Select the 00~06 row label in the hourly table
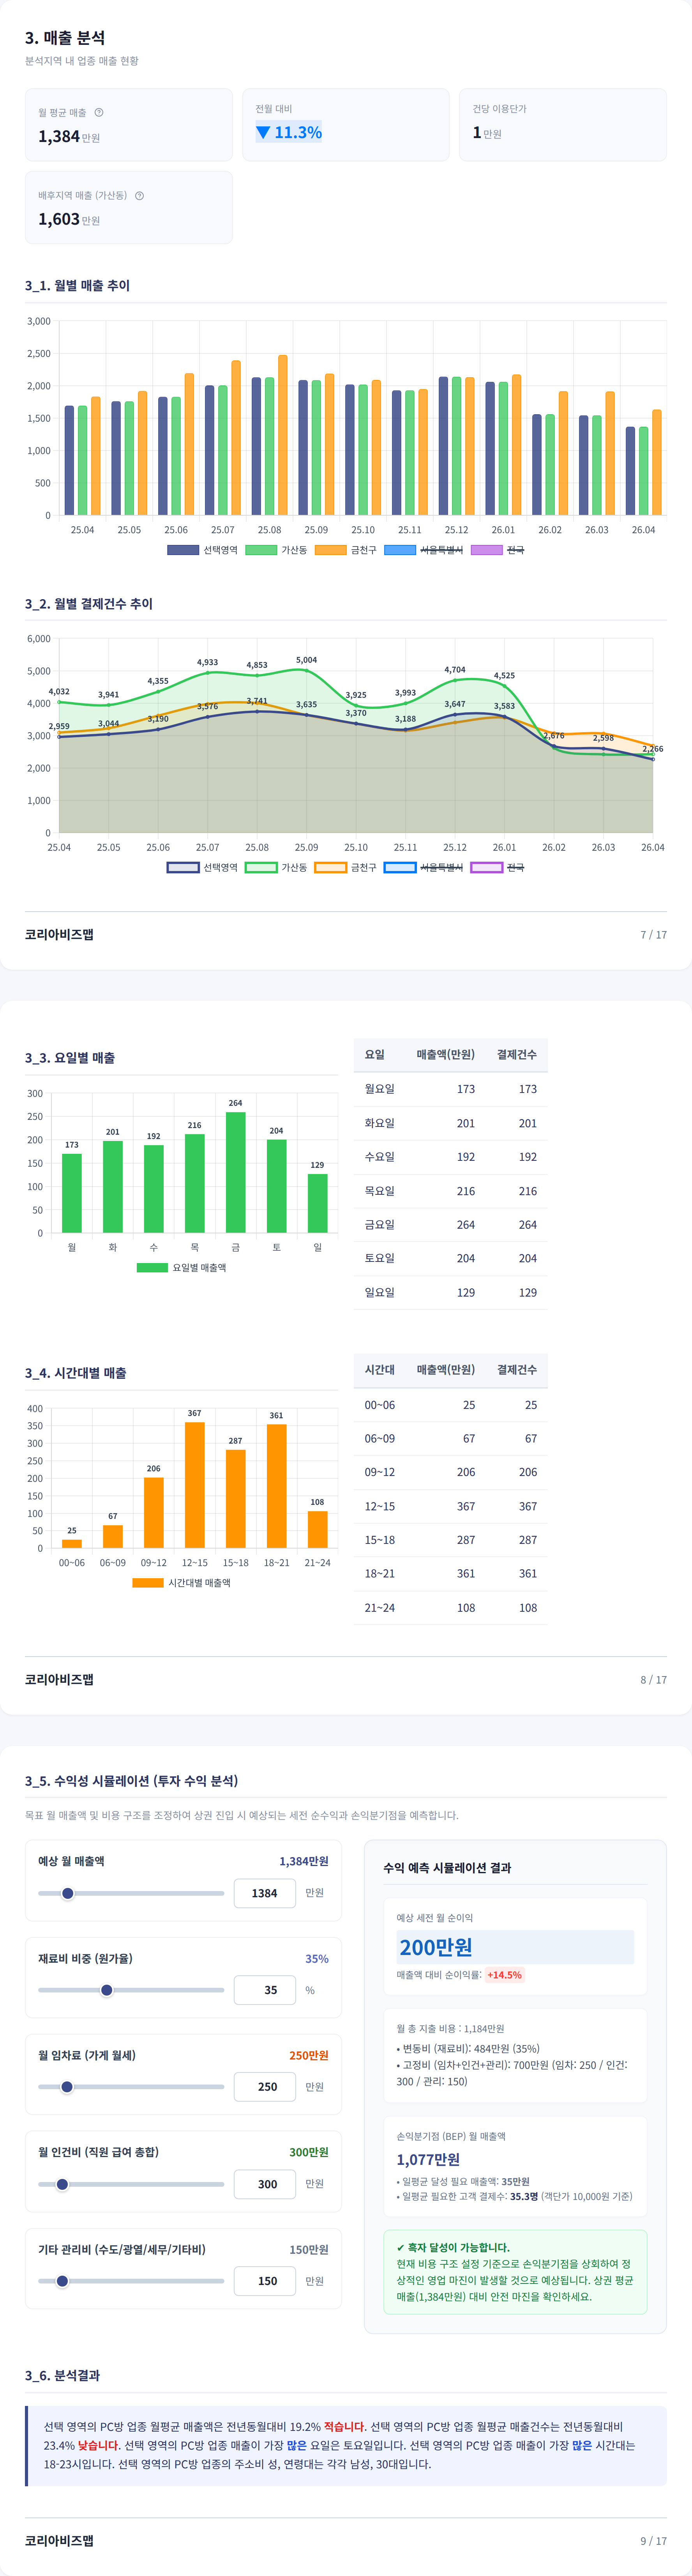This screenshot has width=692, height=2576. click(380, 1405)
